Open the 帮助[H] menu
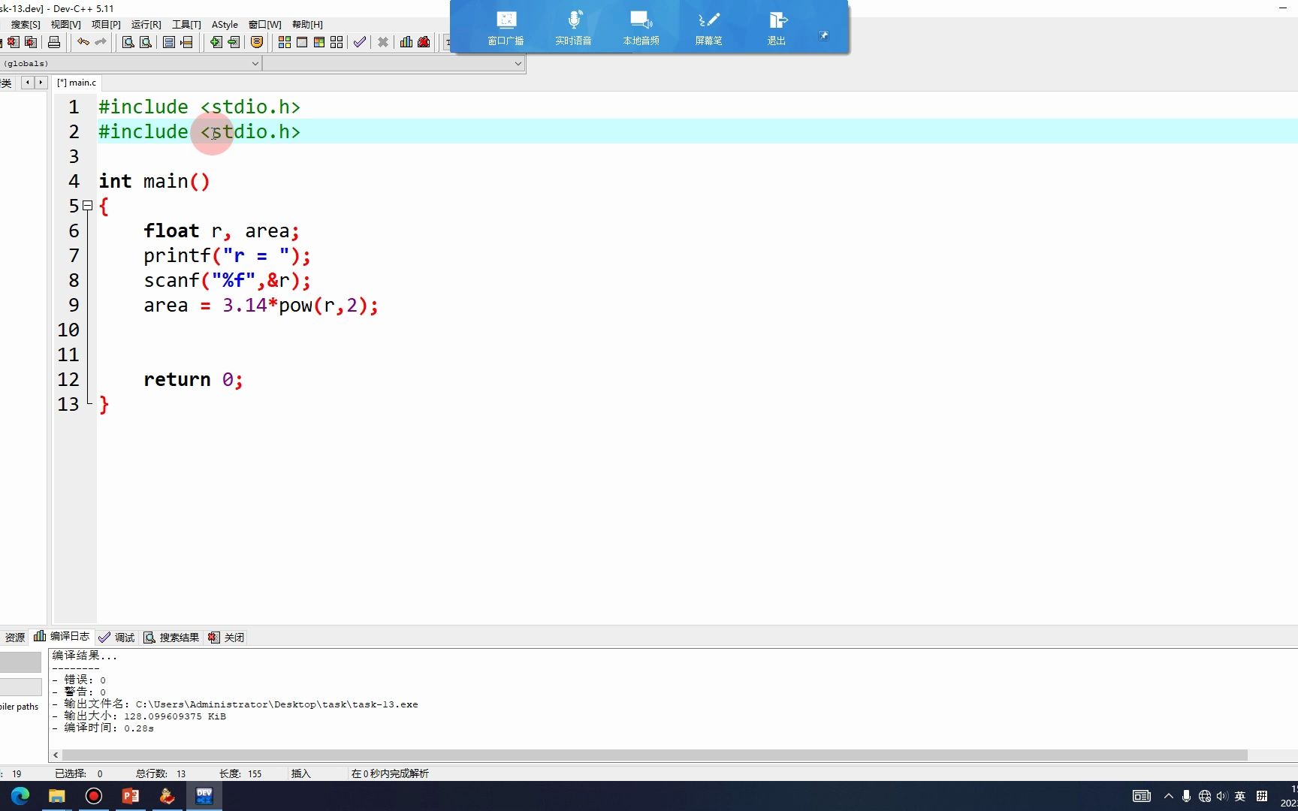This screenshot has height=811, width=1298. tap(307, 25)
